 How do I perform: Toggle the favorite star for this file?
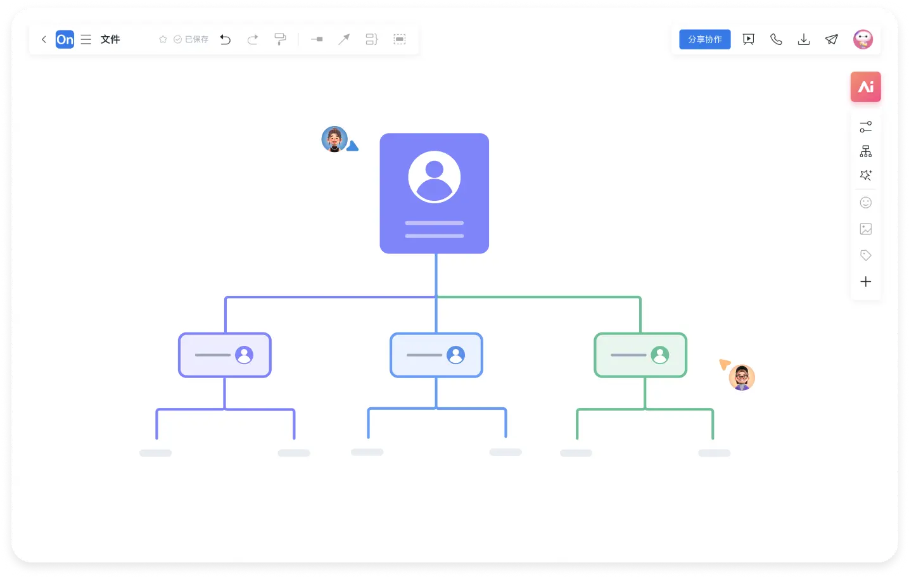tap(163, 39)
